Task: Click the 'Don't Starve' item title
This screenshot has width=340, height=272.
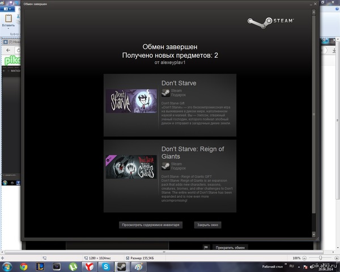Action: click(178, 83)
